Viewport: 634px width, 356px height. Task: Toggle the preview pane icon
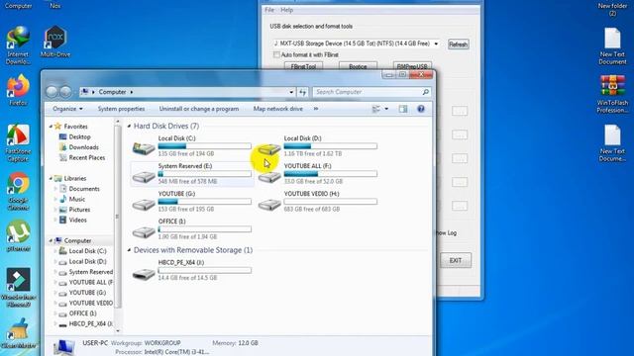coord(403,109)
